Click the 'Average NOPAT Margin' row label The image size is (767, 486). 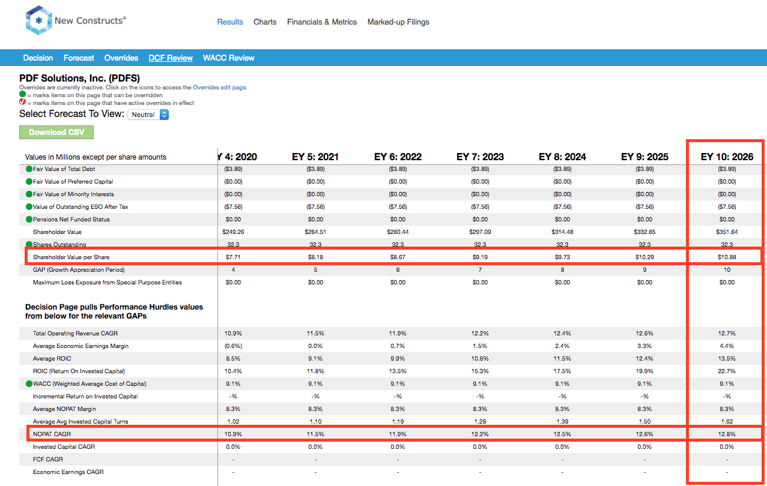point(65,409)
